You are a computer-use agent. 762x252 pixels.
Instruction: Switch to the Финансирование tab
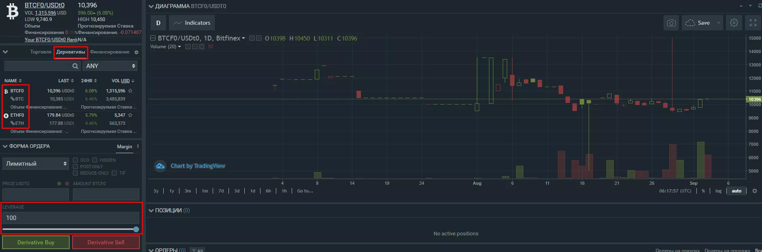[109, 52]
